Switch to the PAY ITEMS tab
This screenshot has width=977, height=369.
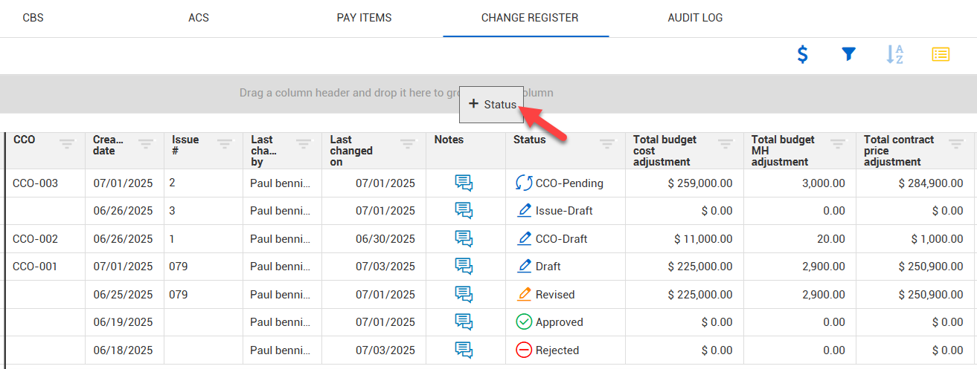[x=364, y=18]
